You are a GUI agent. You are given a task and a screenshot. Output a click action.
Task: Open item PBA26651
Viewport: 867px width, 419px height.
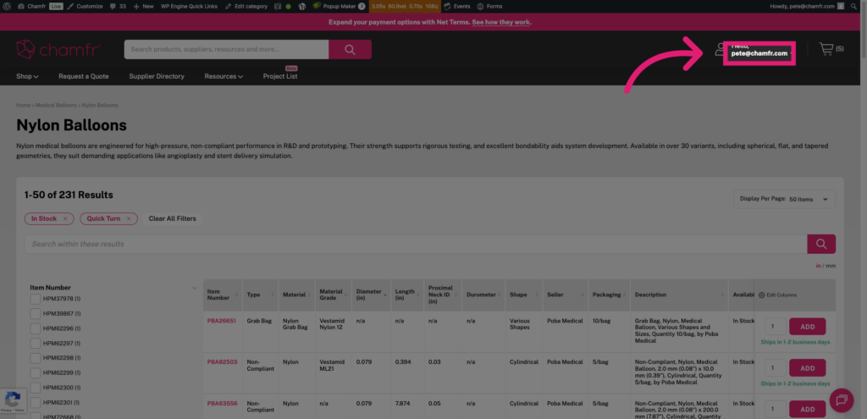click(x=222, y=321)
